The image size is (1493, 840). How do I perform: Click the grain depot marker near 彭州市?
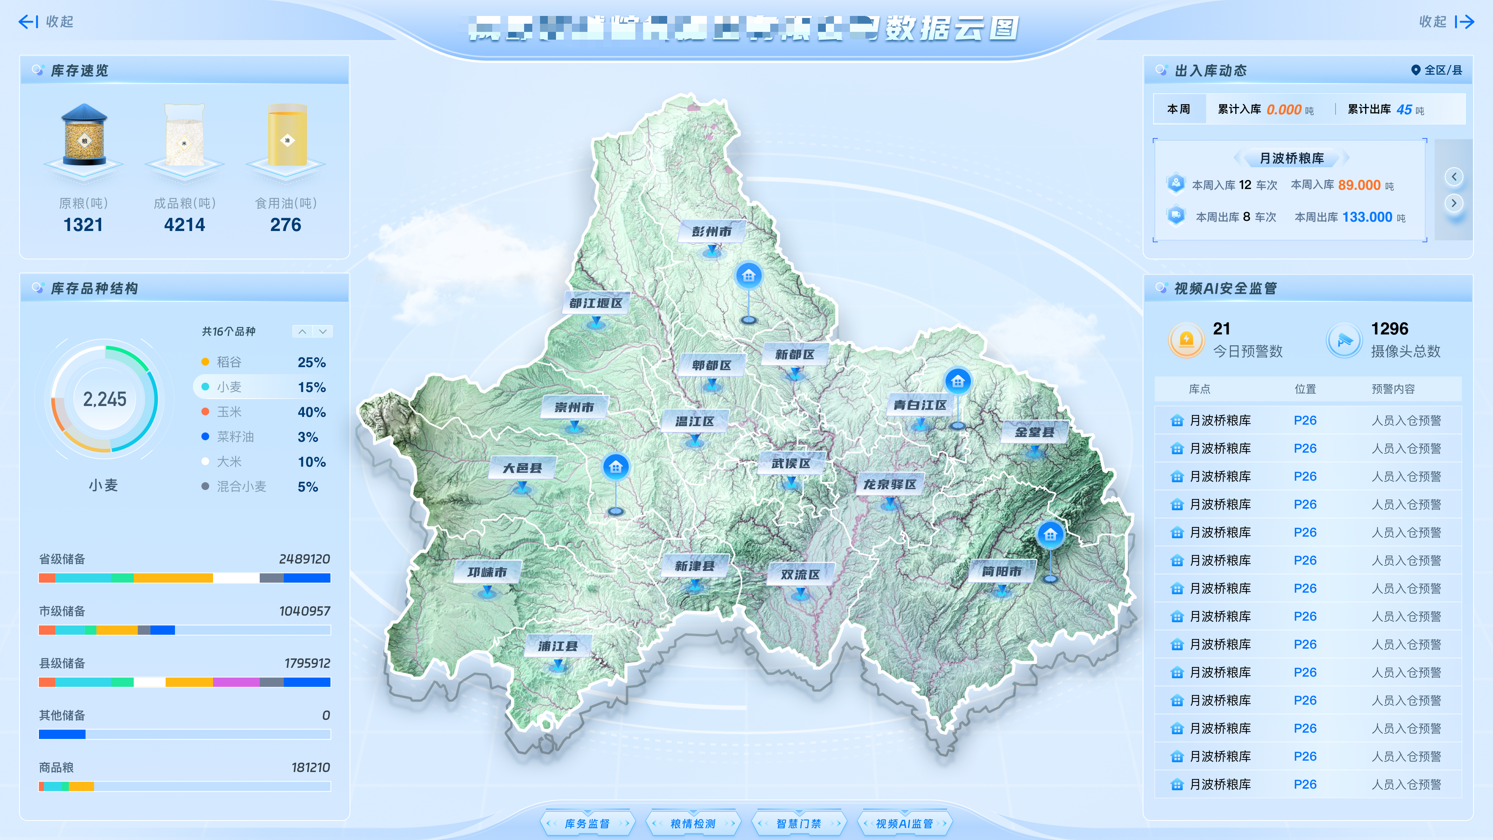[x=748, y=275]
